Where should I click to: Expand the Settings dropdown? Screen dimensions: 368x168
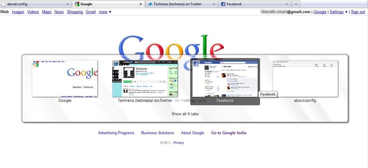tap(339, 12)
